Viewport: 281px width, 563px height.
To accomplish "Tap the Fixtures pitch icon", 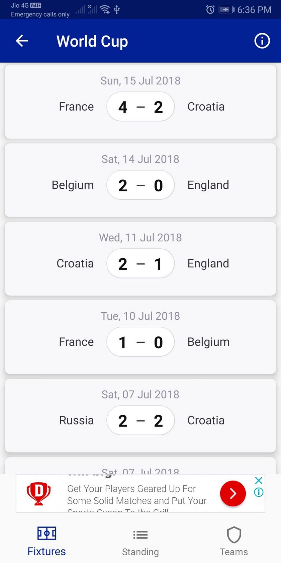I will 46,533.
